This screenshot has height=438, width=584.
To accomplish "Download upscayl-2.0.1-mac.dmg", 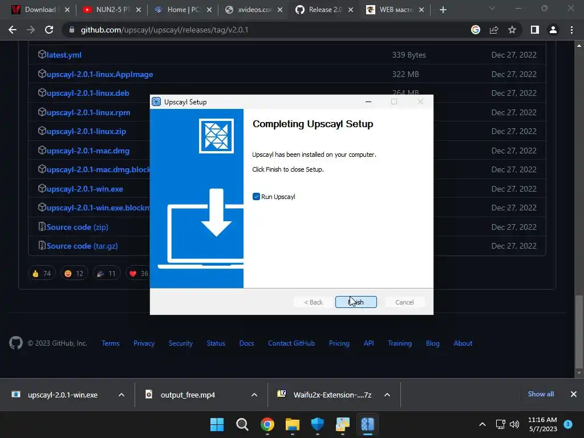I will coord(88,151).
